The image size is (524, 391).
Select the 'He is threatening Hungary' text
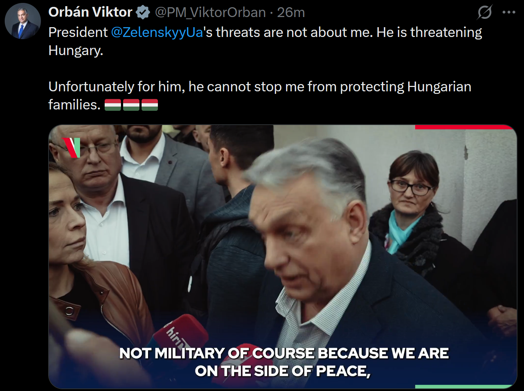tap(265, 41)
